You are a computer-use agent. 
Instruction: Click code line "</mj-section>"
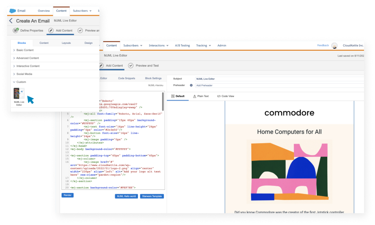pyautogui.click(x=81, y=181)
